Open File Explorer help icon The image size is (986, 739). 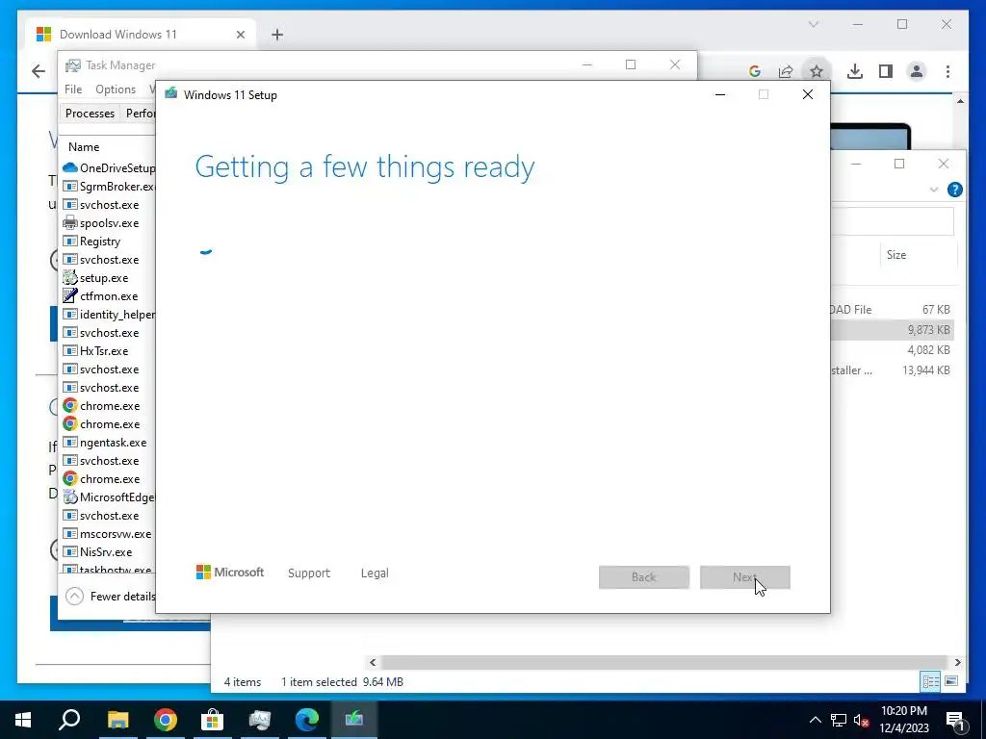954,190
